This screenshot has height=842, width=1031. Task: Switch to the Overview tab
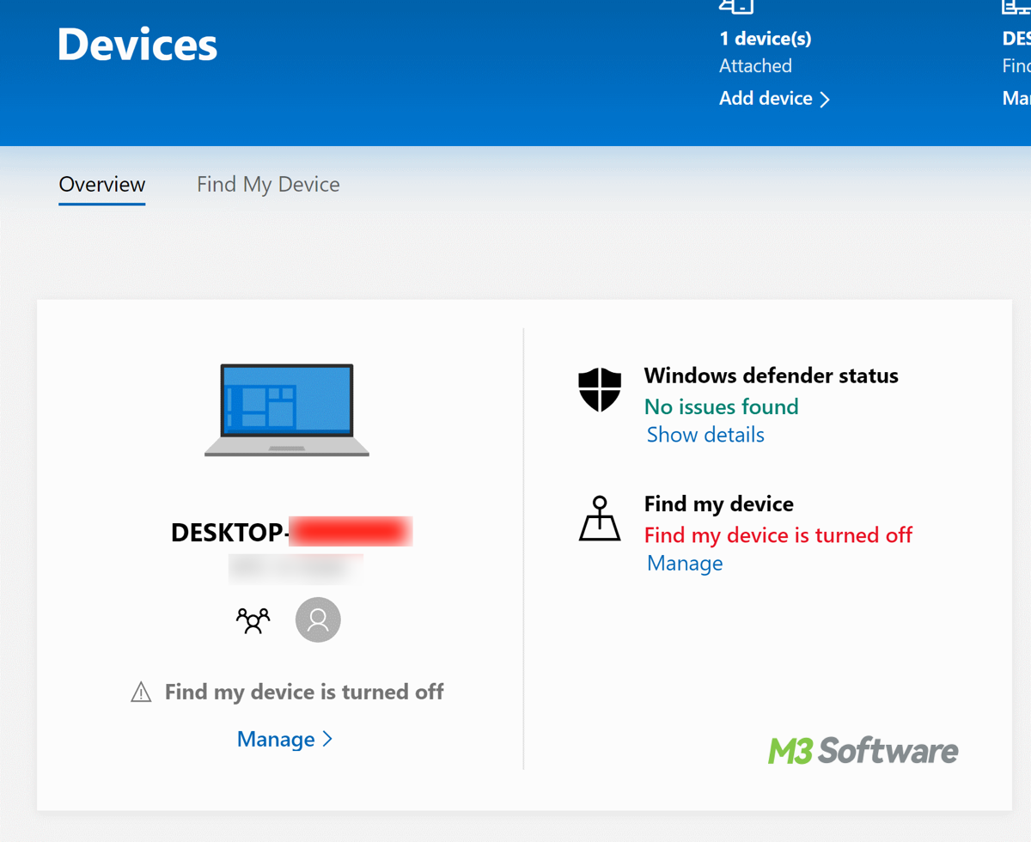[x=101, y=184]
